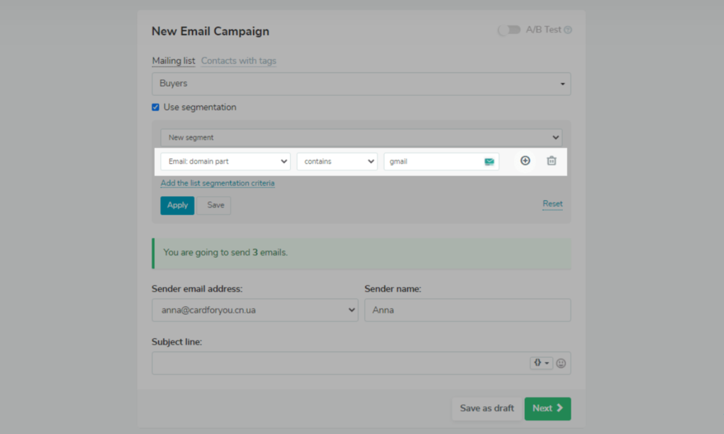
Task: Click inside the Subject line field
Action: [320, 362]
